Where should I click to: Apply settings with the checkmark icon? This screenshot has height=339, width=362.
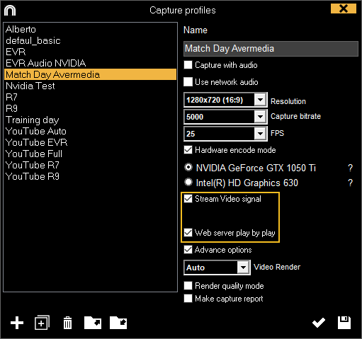pos(319,323)
